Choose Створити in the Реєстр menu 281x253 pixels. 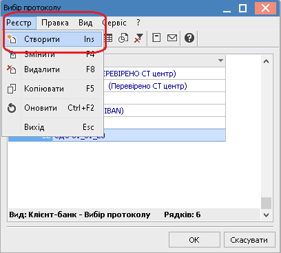coord(53,39)
